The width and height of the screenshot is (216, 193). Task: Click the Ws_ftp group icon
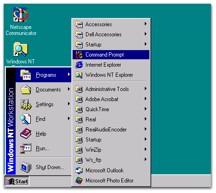pos(79,160)
